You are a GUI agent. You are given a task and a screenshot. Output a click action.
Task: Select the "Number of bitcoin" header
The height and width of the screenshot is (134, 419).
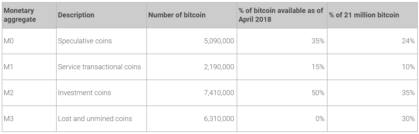click(x=177, y=15)
